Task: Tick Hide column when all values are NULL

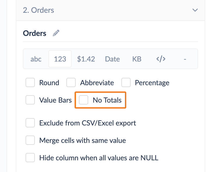Action: click(30, 158)
